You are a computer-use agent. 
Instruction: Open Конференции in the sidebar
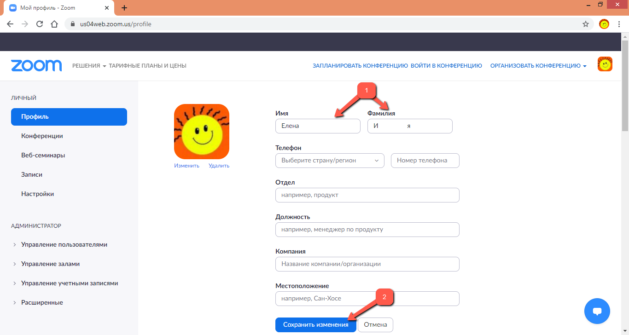point(42,136)
